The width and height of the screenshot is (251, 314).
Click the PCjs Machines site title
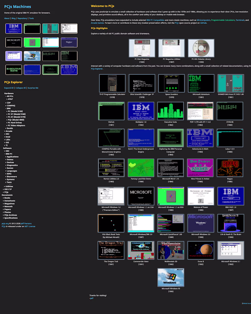(18, 7)
